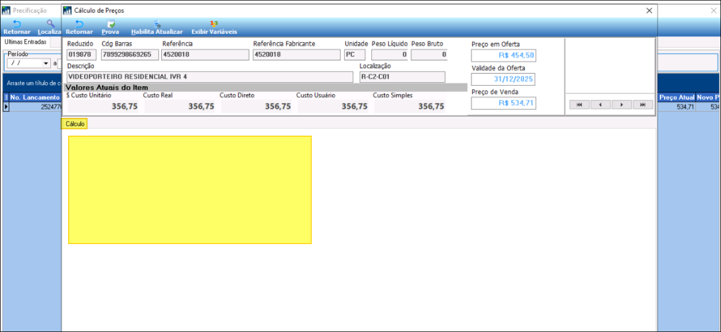
Task: Switch to the Últimas Entradas tab
Action: click(x=25, y=42)
